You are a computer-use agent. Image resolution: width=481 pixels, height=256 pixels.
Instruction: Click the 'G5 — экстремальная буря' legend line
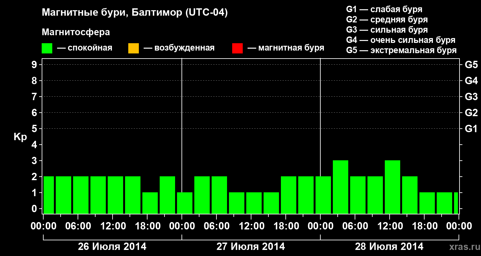(401, 50)
